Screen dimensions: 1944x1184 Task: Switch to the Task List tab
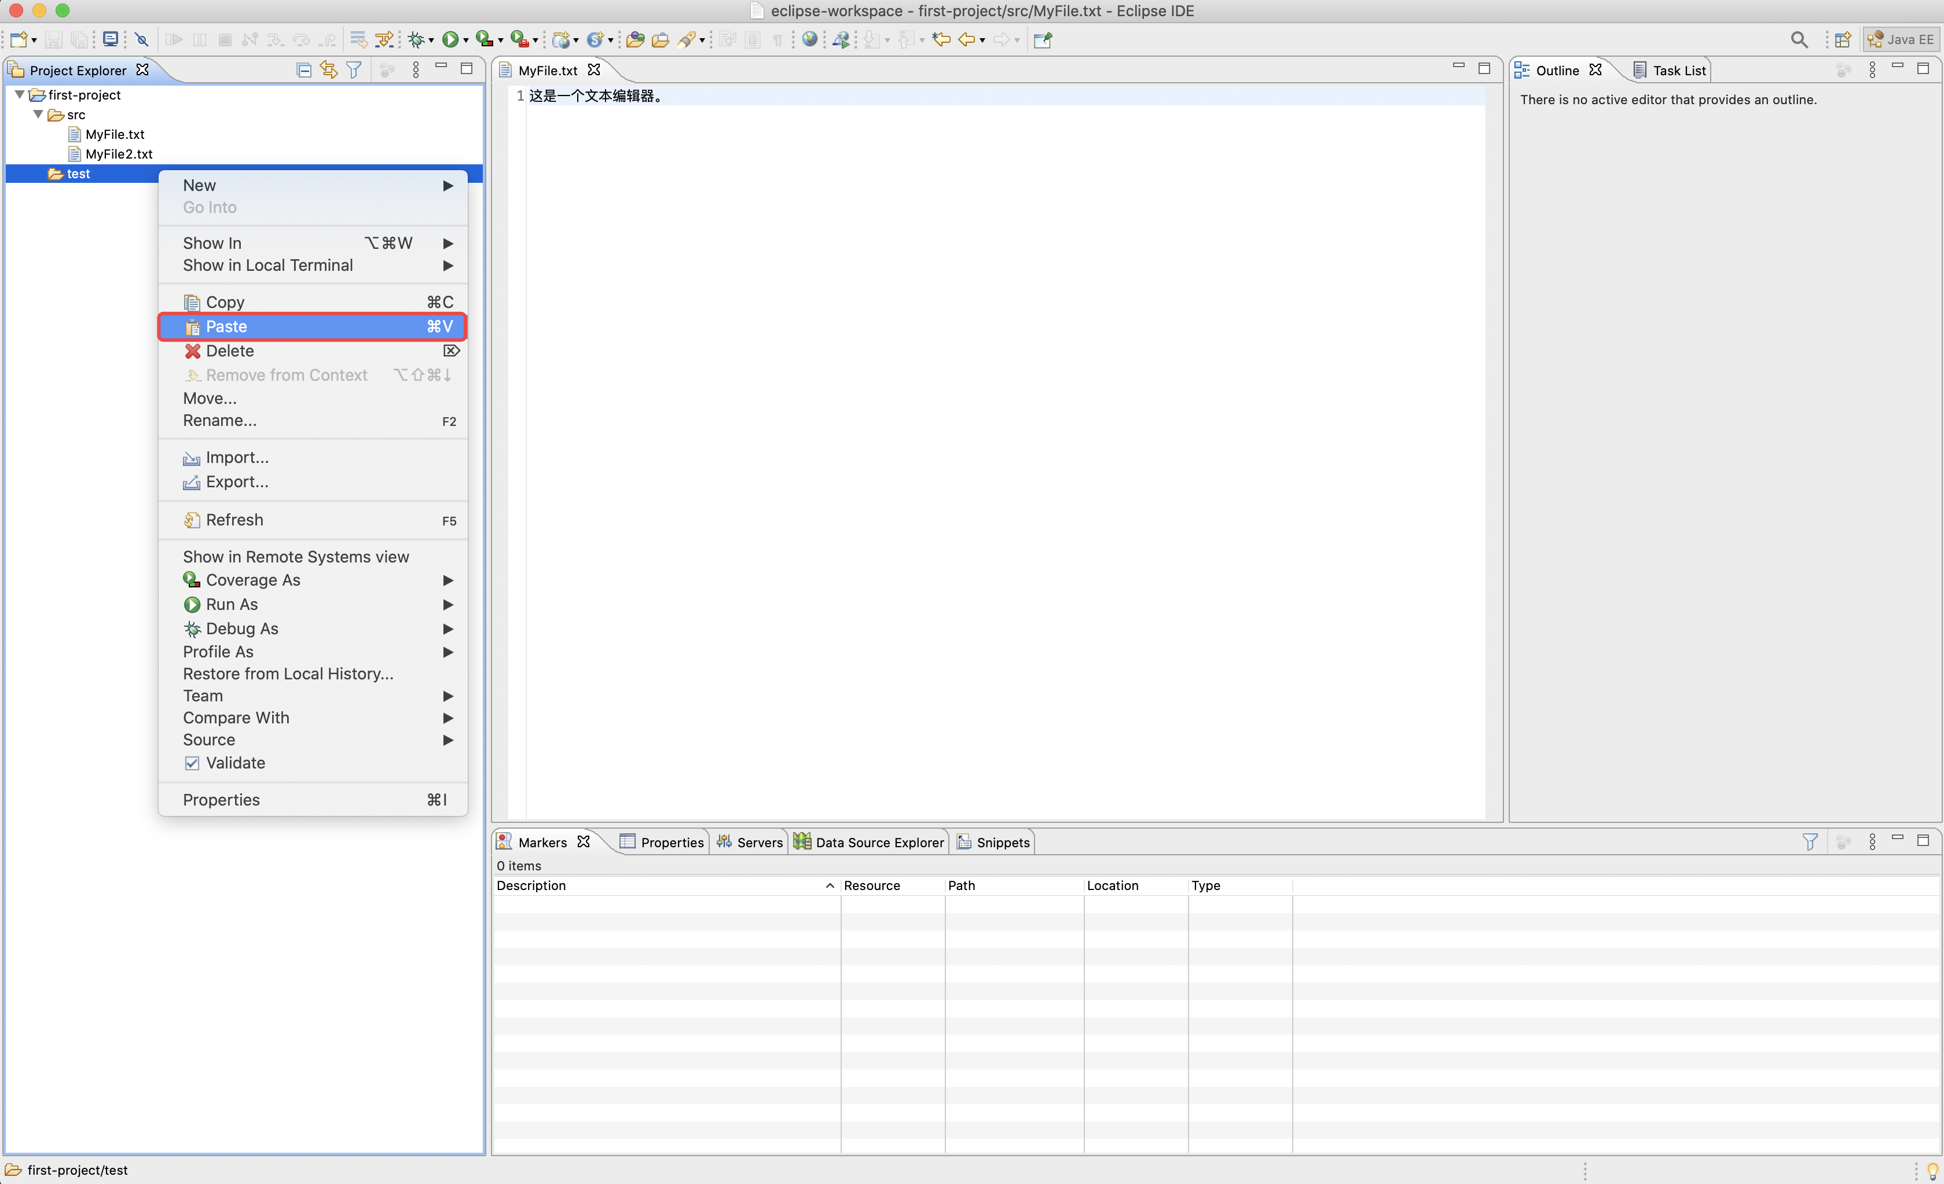point(1670,70)
